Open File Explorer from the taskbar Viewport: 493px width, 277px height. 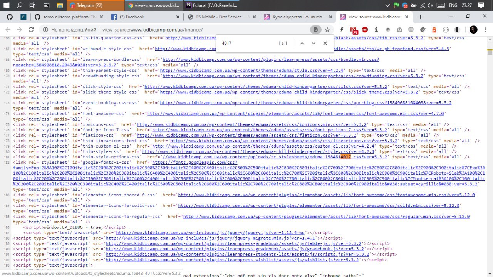pyautogui.click(x=60, y=5)
